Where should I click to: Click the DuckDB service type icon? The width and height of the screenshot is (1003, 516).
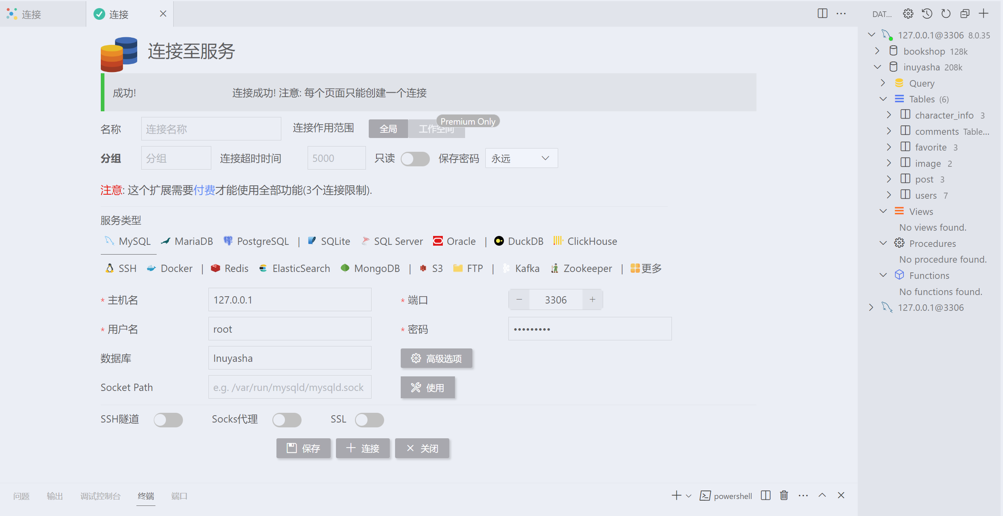point(497,241)
